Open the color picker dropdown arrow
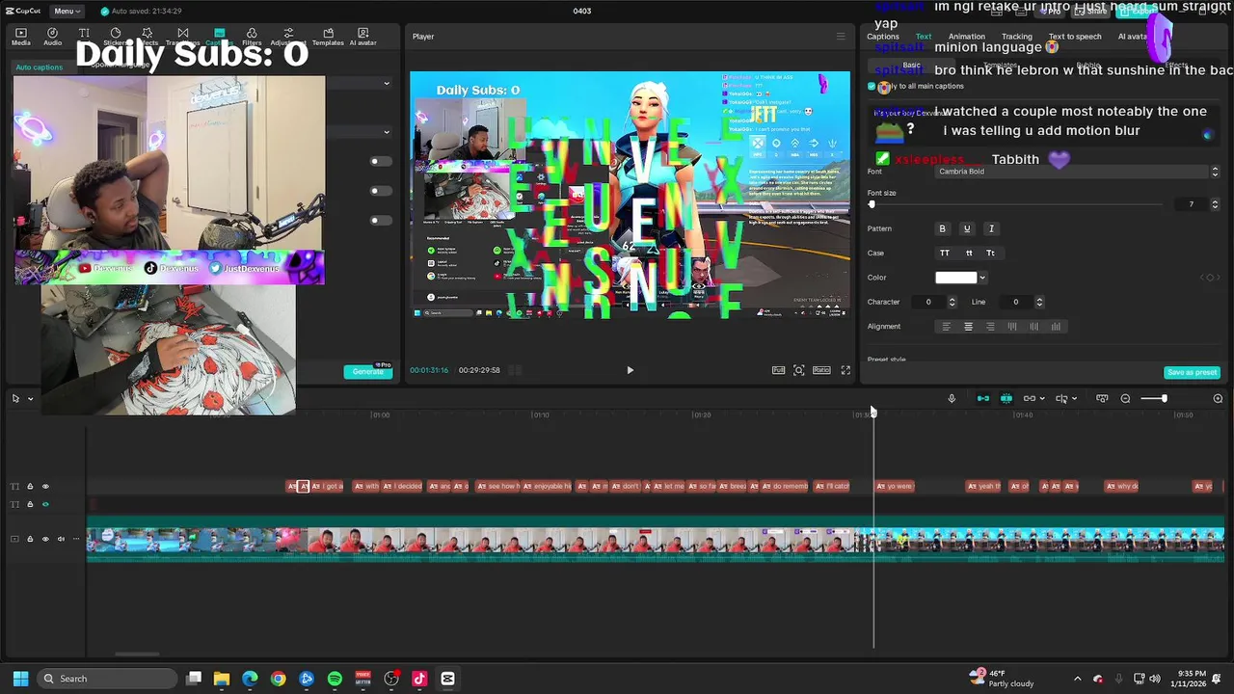Image resolution: width=1234 pixels, height=694 pixels. coord(982,278)
